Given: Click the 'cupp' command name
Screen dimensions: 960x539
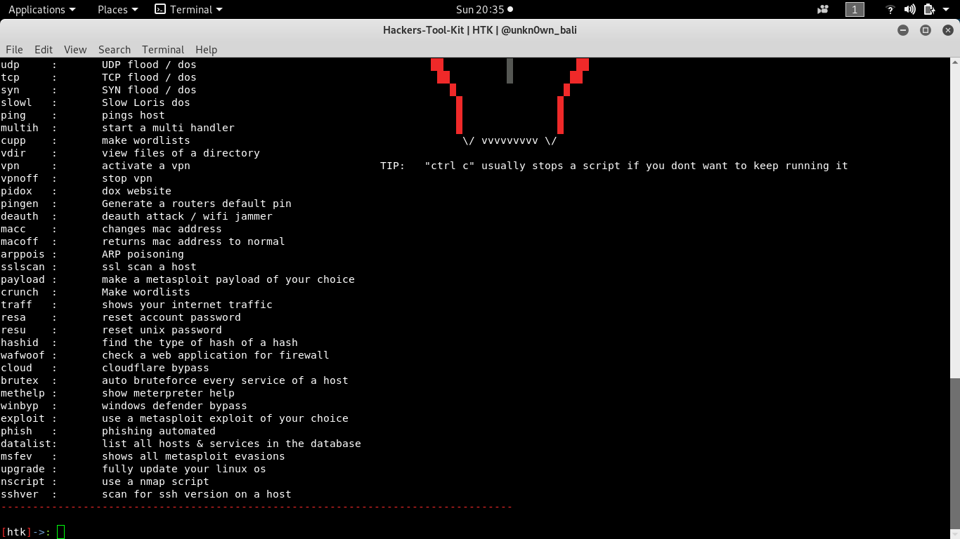Looking at the screenshot, I should tap(13, 140).
